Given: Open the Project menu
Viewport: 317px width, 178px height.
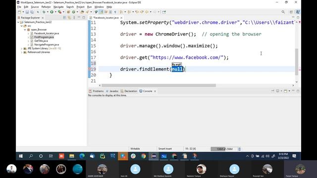Looking at the screenshot, I should click(80, 7).
